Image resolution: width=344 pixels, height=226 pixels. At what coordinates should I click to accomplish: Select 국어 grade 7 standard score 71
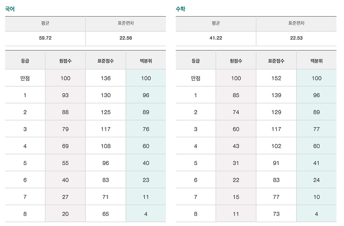(106, 197)
